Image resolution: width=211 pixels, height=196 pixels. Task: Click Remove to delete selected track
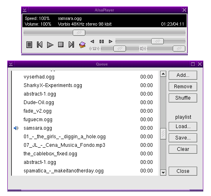tap(183, 87)
